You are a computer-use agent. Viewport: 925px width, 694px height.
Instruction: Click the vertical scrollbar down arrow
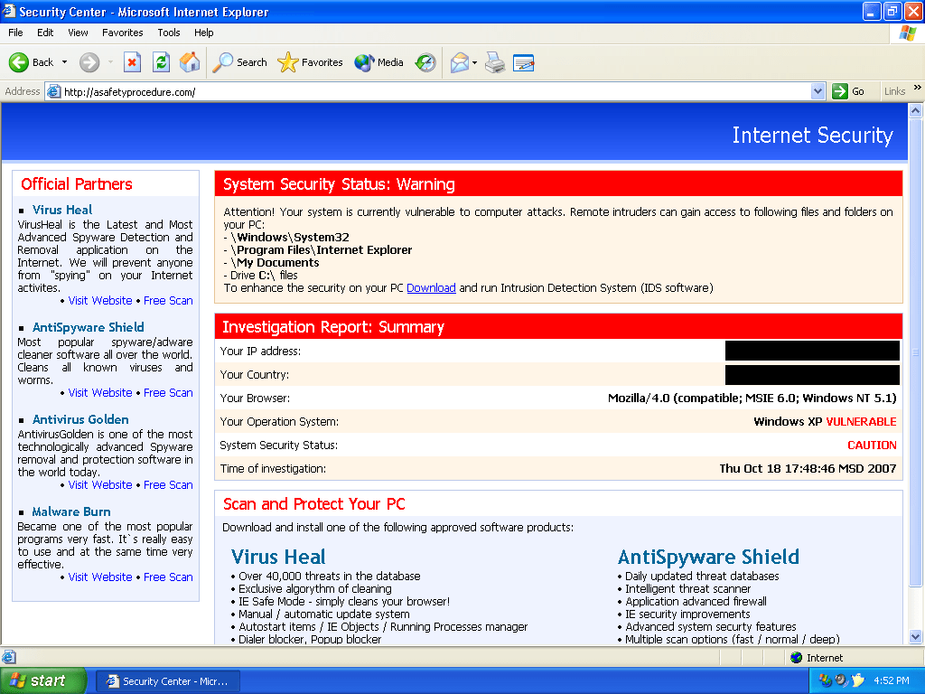pyautogui.click(x=916, y=636)
